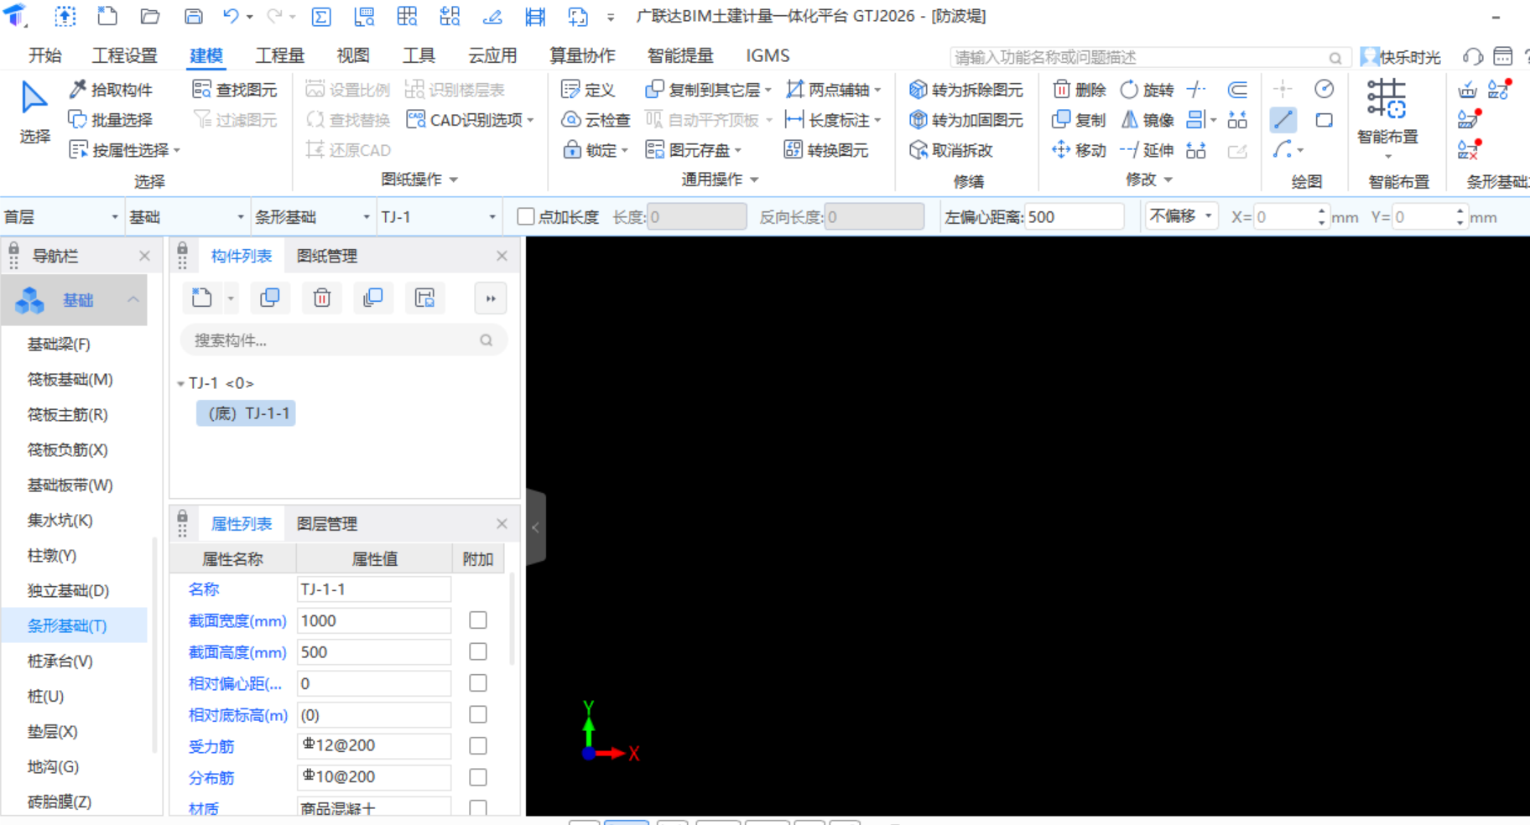Click trash icon in component list
Image resolution: width=1530 pixels, height=825 pixels.
pos(322,298)
